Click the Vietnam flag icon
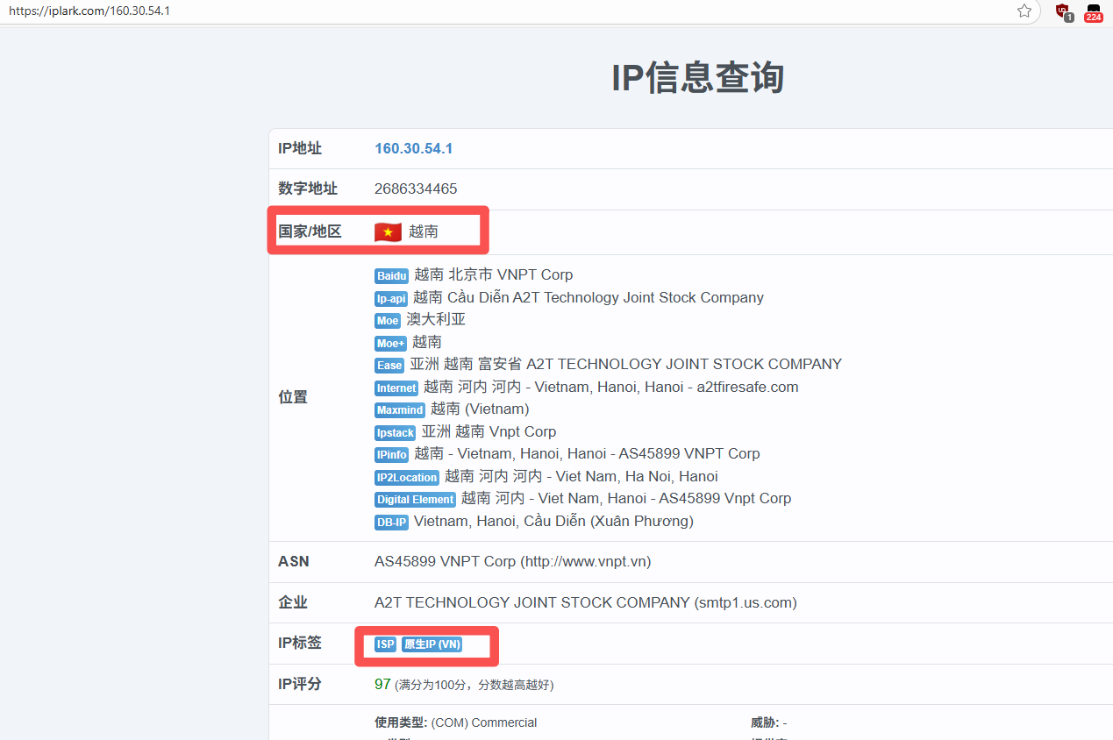The height and width of the screenshot is (740, 1113). (388, 232)
